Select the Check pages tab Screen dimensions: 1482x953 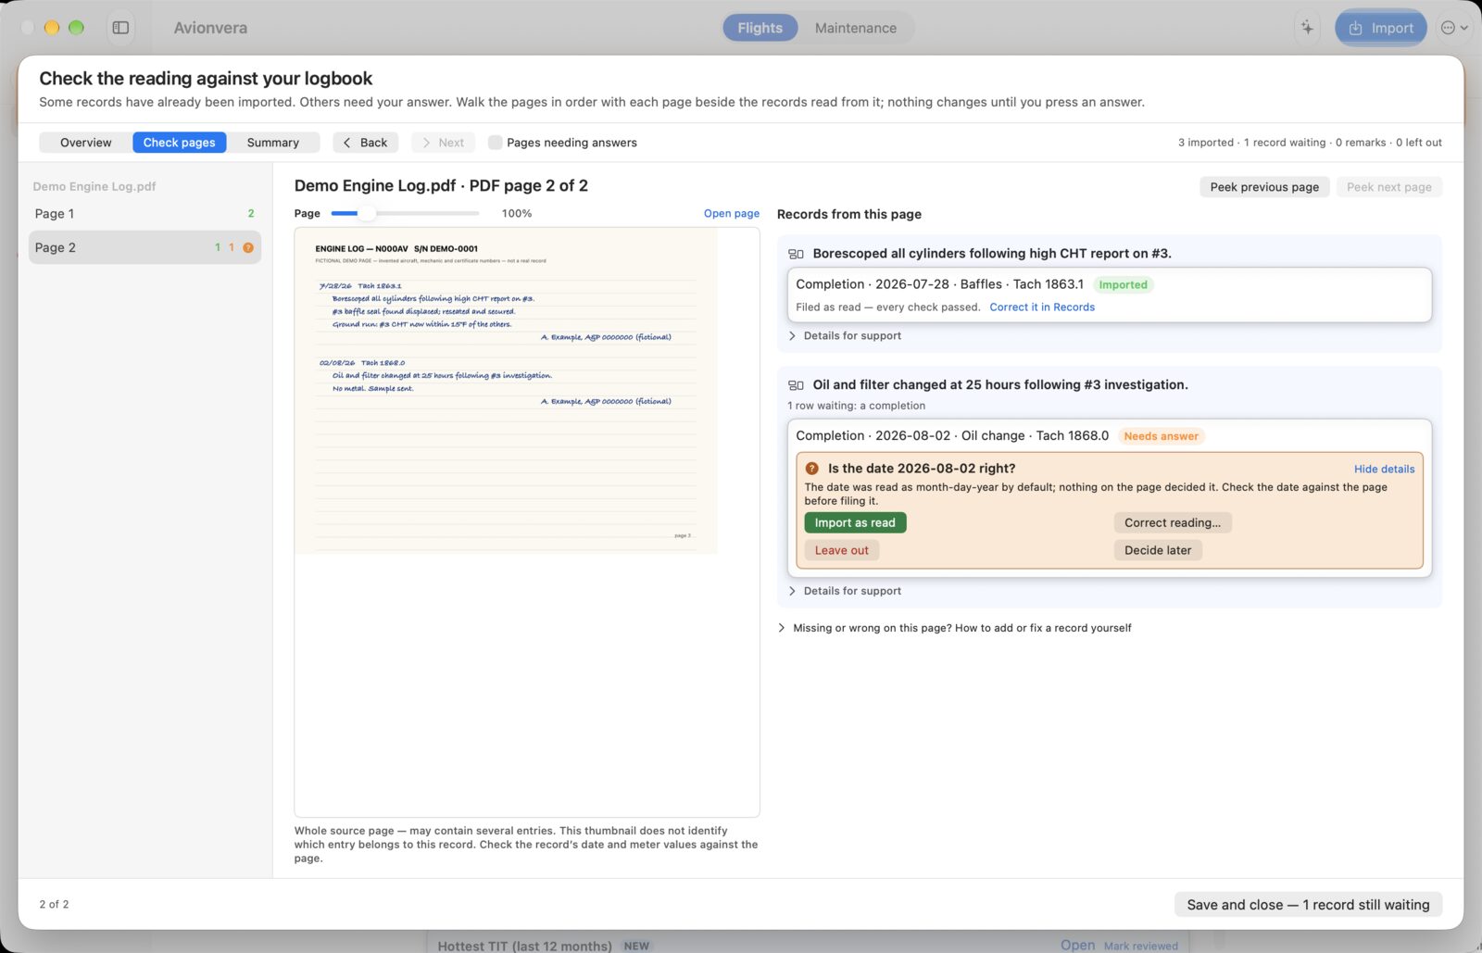point(179,143)
